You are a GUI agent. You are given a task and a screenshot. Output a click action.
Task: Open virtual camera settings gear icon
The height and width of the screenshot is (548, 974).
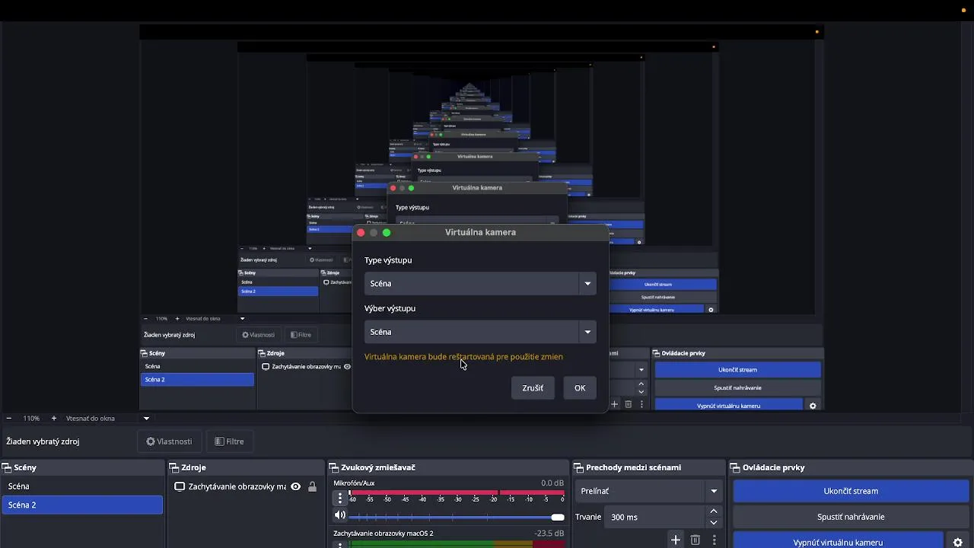click(x=958, y=543)
